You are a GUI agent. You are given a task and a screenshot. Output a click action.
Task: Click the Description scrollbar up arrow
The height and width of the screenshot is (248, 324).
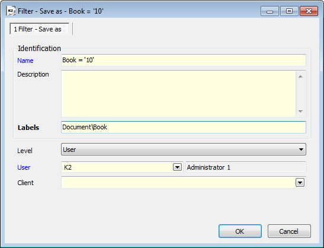coord(301,77)
